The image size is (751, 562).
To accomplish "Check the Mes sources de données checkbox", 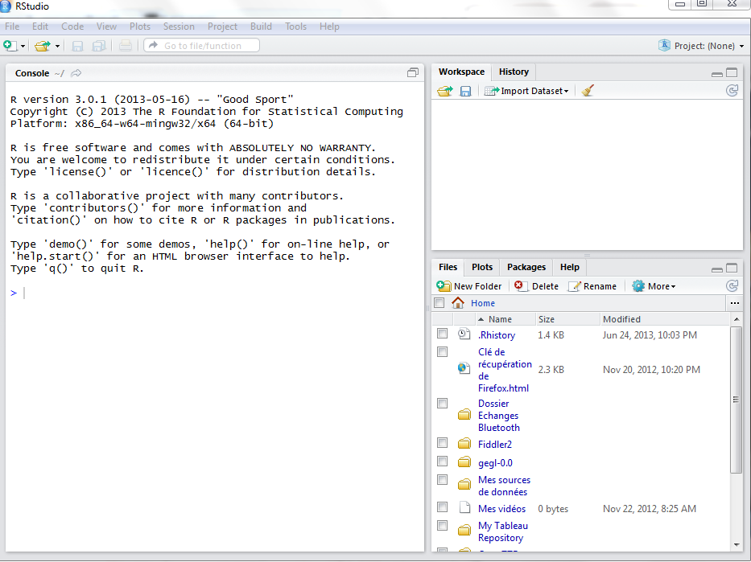I will pyautogui.click(x=443, y=480).
